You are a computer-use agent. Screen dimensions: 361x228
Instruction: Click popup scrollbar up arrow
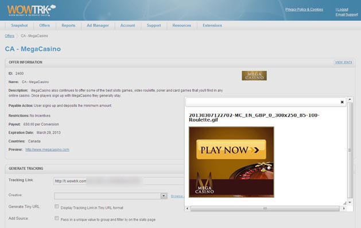click(350, 99)
